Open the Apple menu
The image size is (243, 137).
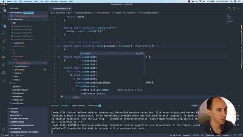(3, 2)
